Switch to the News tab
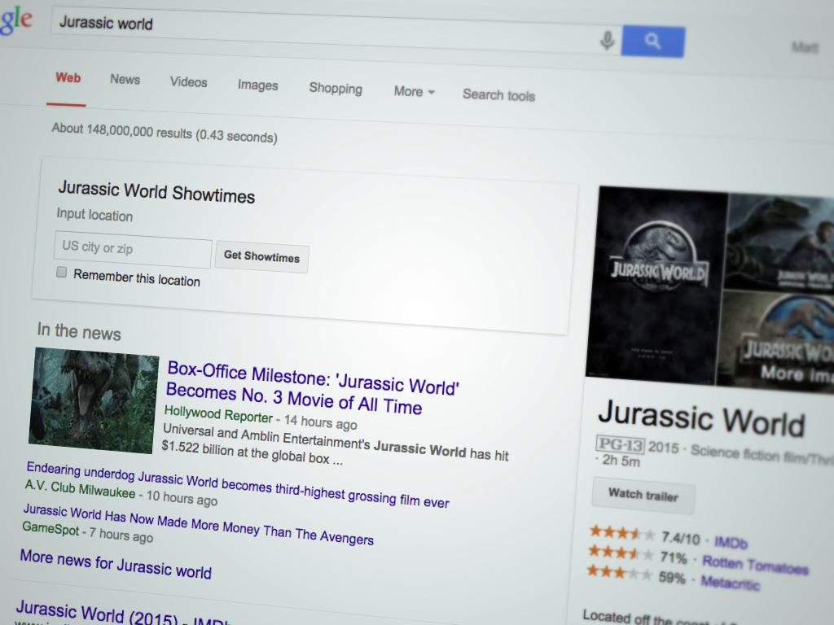The width and height of the screenshot is (834, 625). tap(125, 80)
